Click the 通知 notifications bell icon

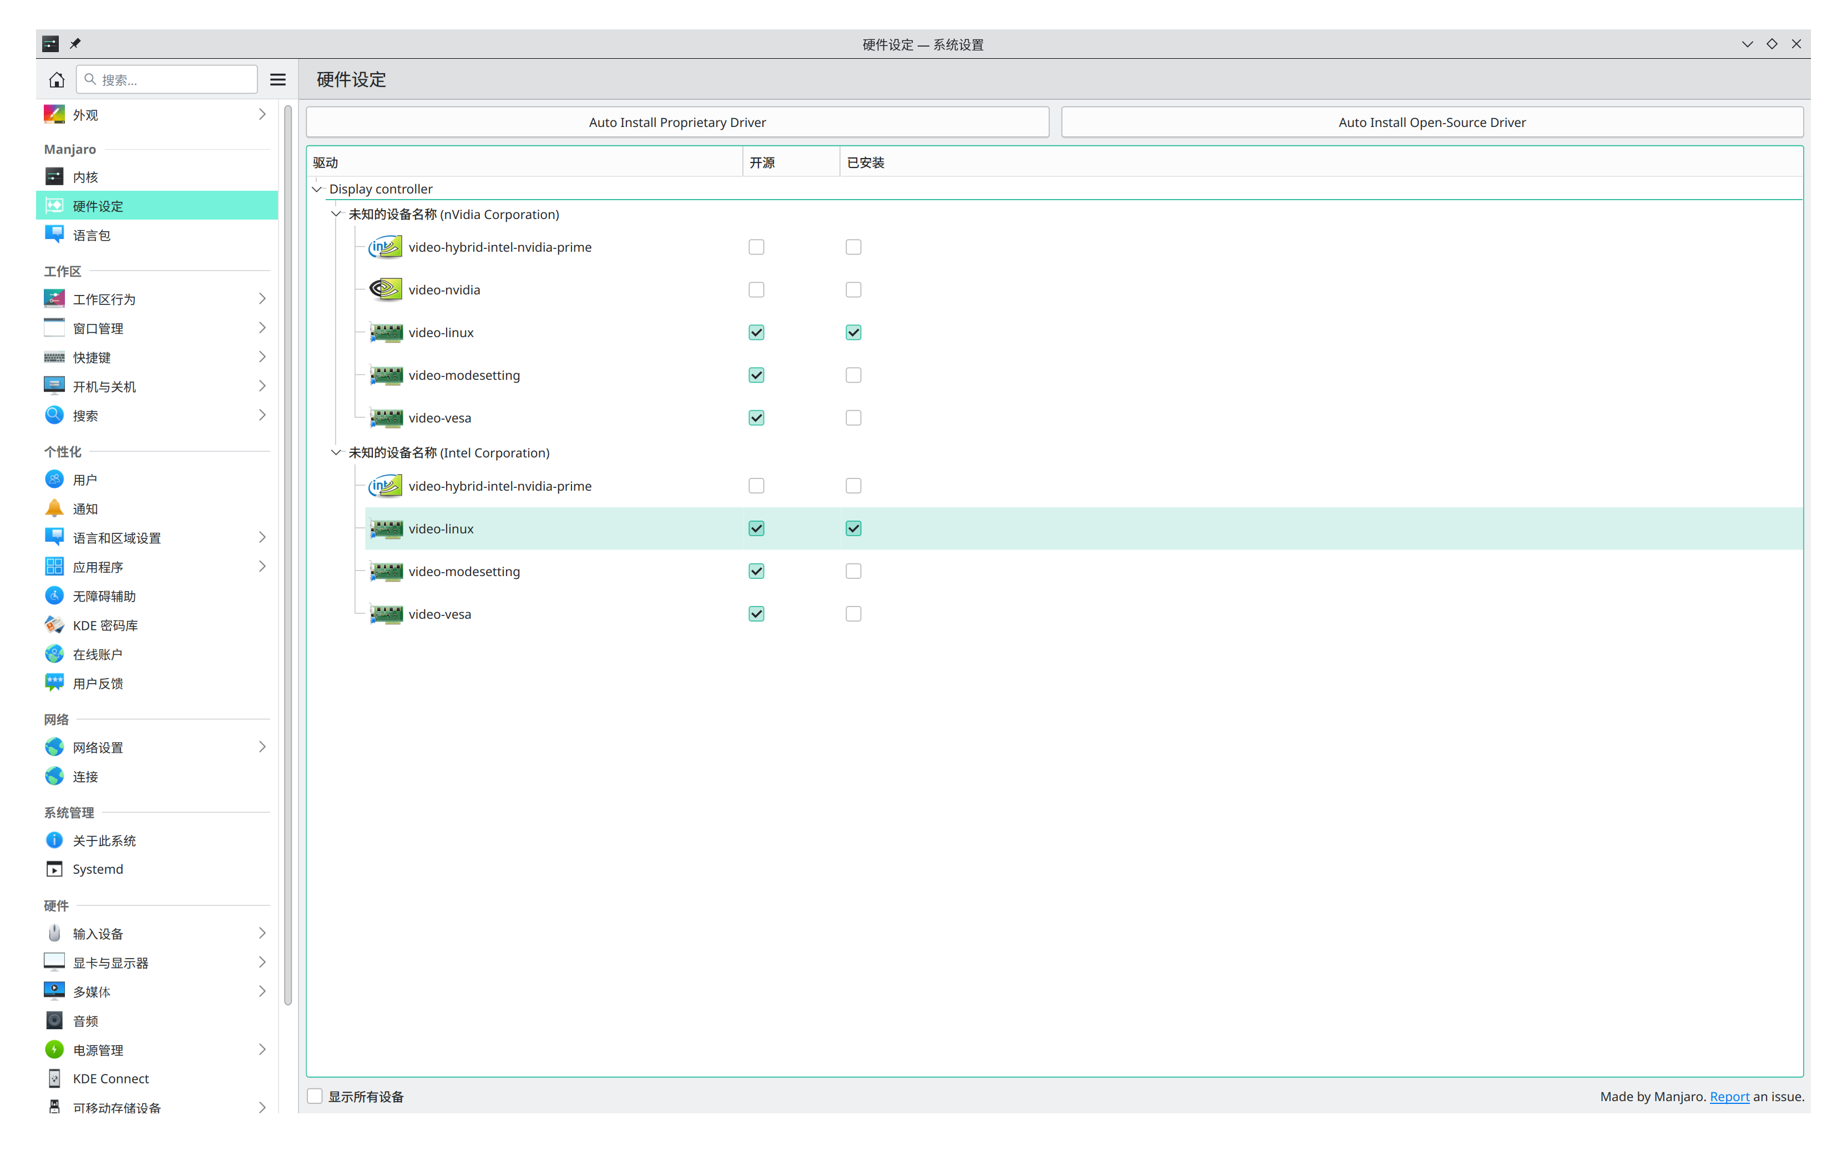coord(54,508)
